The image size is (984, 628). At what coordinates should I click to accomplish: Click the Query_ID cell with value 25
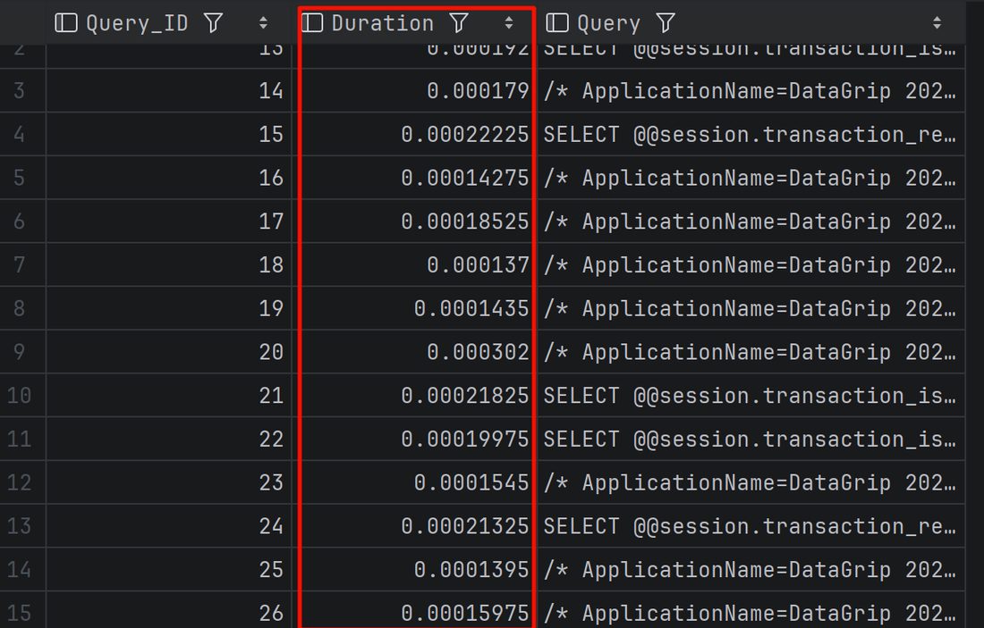click(x=169, y=570)
